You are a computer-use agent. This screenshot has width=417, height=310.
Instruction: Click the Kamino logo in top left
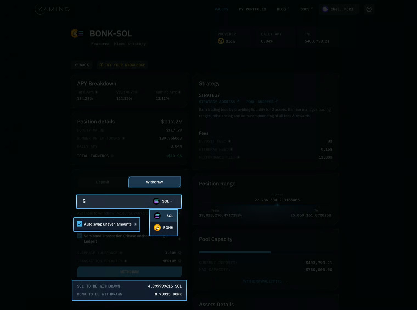click(52, 9)
